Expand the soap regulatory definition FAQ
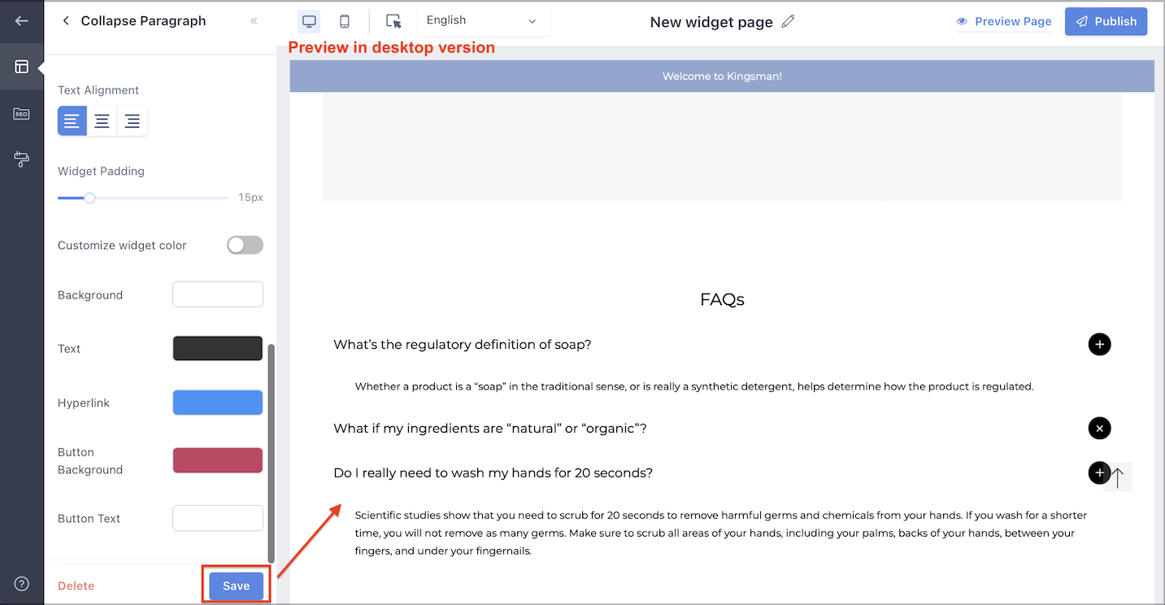 [x=1099, y=344]
